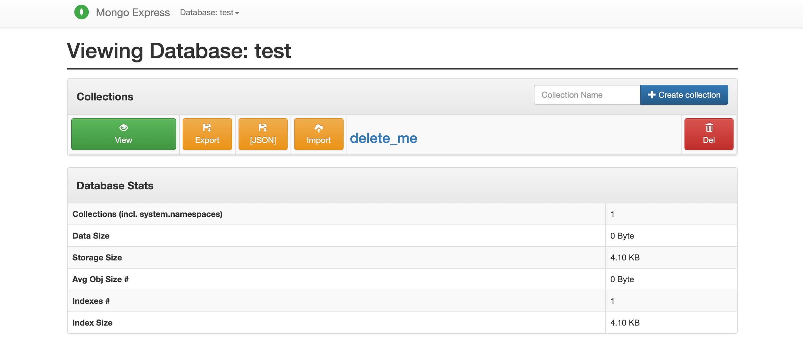Export the delete_me collection
This screenshot has height=344, width=803.
tap(207, 134)
